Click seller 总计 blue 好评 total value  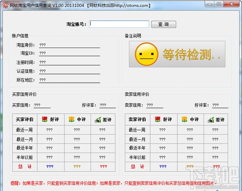163,167
